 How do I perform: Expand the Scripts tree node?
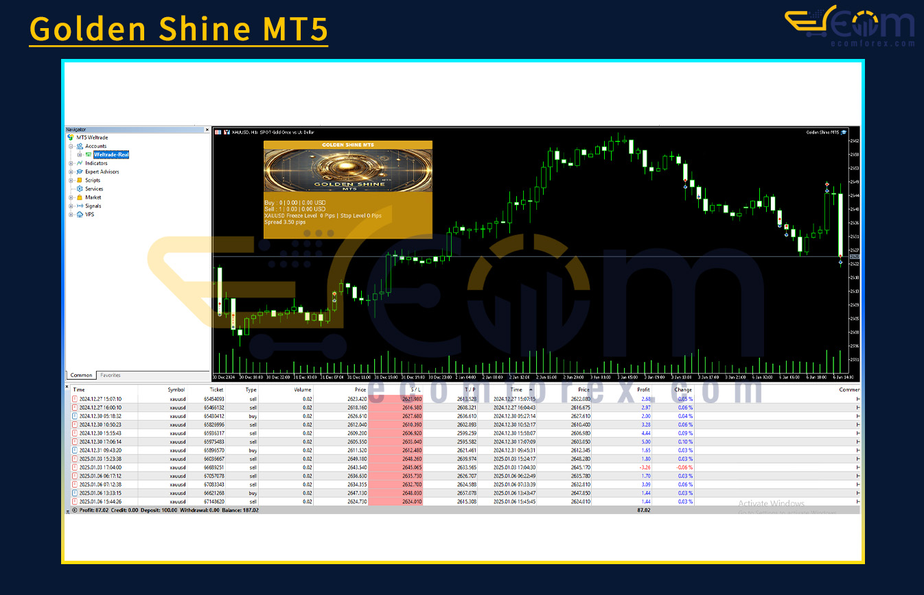(71, 180)
